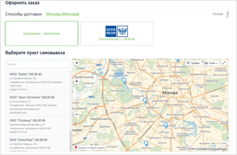Focus the Найти pickup point search field
Image resolution: width=237 pixels, height=155 pixels.
(x=39, y=64)
